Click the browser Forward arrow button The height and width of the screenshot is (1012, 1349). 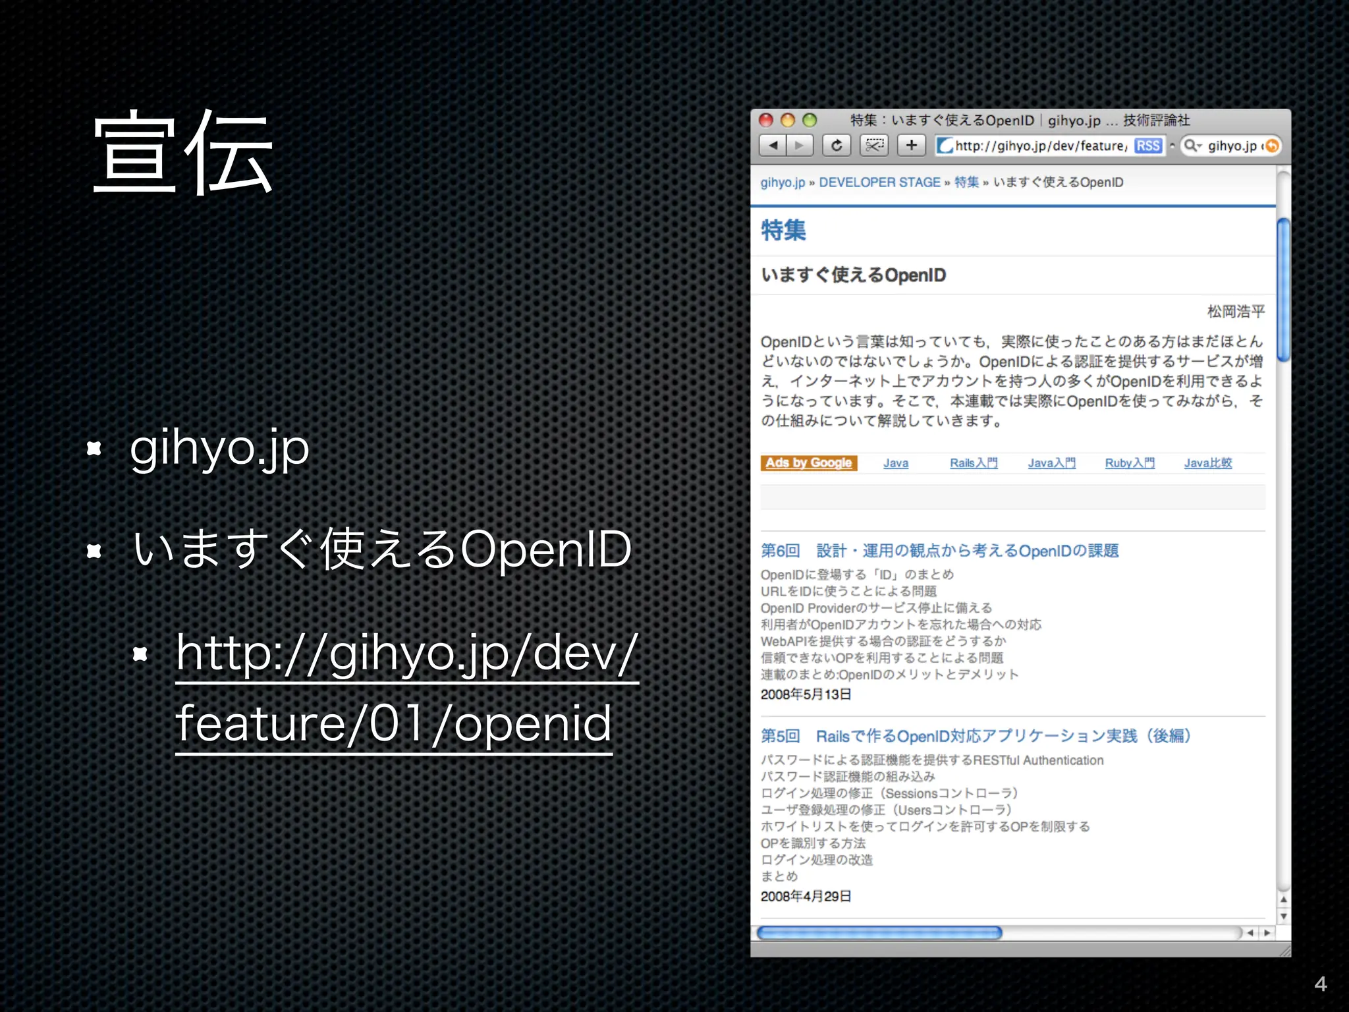pyautogui.click(x=800, y=146)
